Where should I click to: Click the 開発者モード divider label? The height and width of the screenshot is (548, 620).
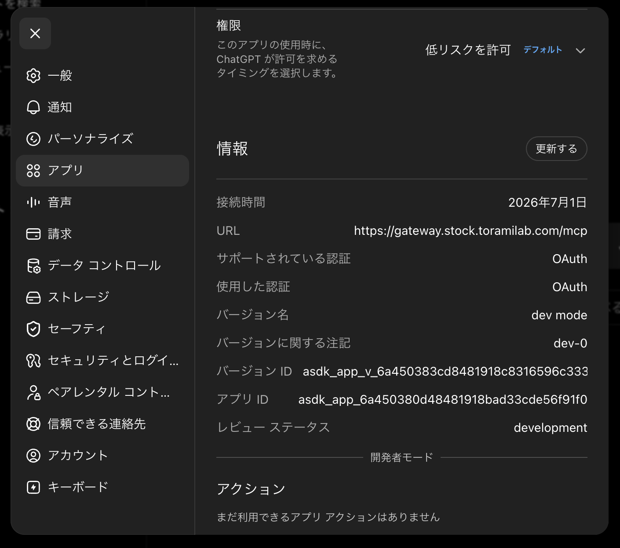tap(402, 457)
